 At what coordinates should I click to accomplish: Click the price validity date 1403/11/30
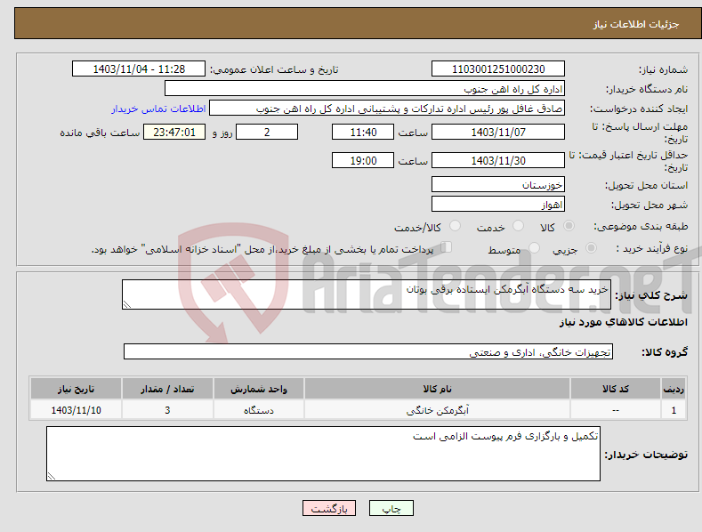click(x=498, y=160)
